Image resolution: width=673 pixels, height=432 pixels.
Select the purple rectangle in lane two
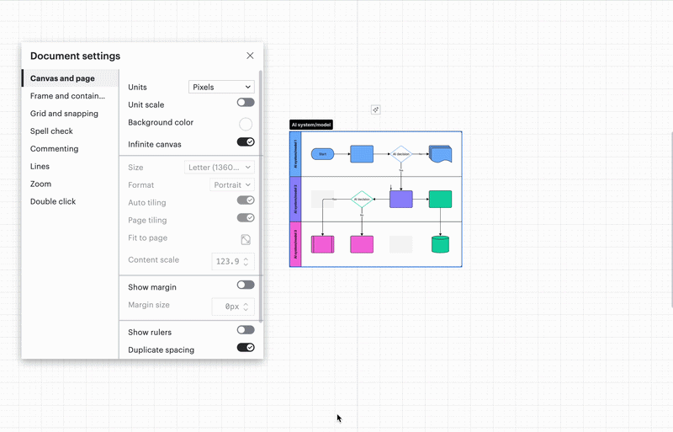(x=401, y=199)
